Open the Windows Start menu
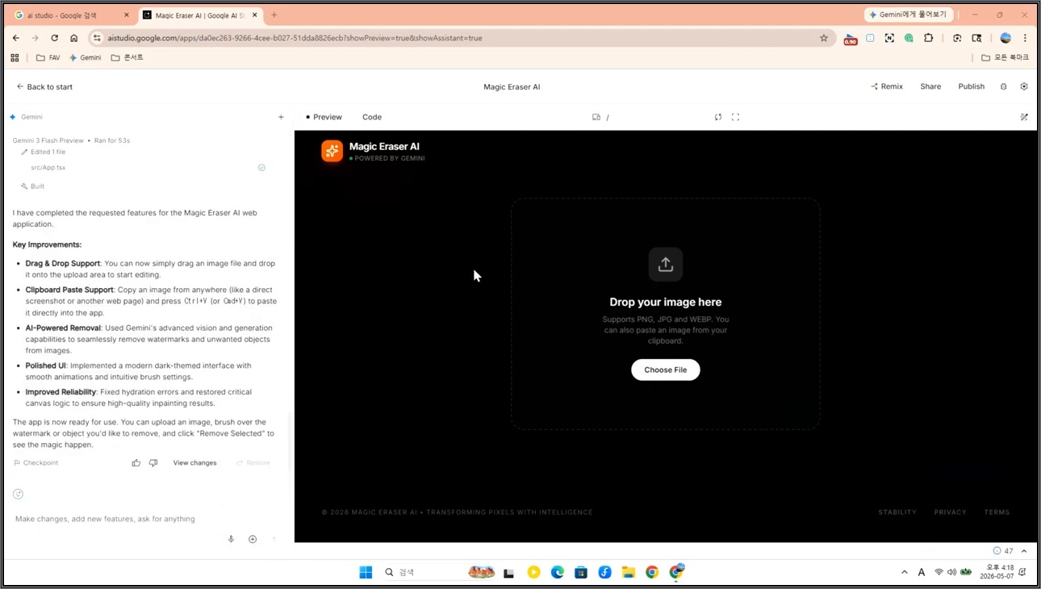 (x=366, y=572)
